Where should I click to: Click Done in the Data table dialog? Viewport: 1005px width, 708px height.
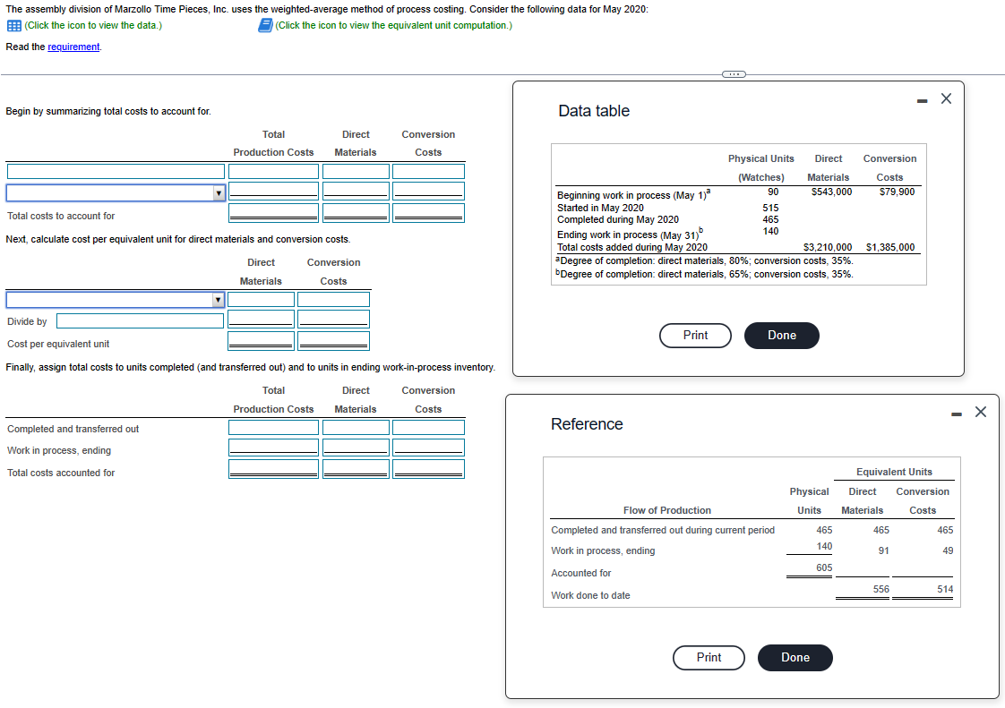tap(781, 336)
